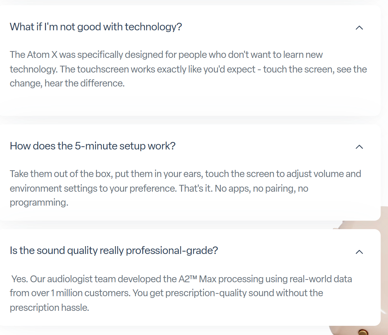Select the word "programming." in setup answer

(39, 203)
